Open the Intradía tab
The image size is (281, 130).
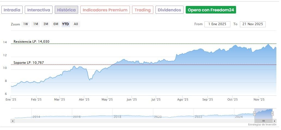(12, 10)
